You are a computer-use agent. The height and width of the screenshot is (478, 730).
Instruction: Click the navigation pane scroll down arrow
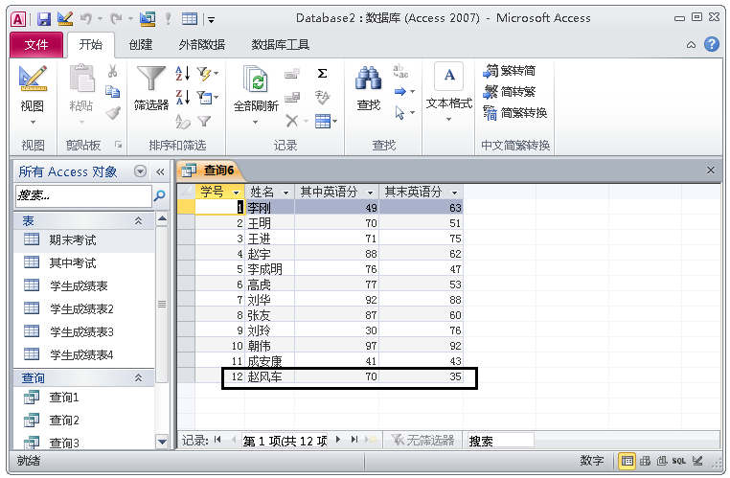pos(162,442)
